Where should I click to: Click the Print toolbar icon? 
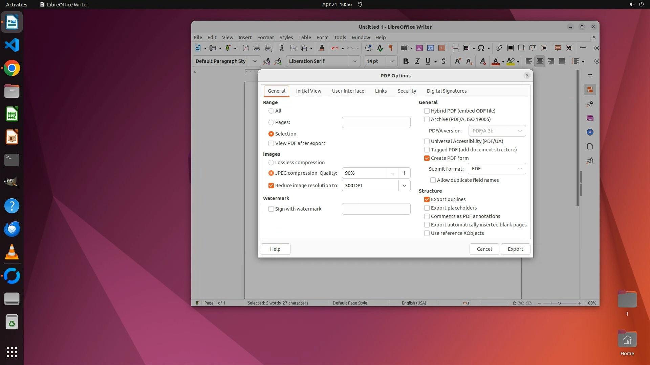257,48
